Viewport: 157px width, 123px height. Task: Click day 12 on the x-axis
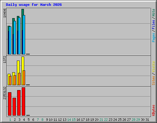tap(60, 120)
